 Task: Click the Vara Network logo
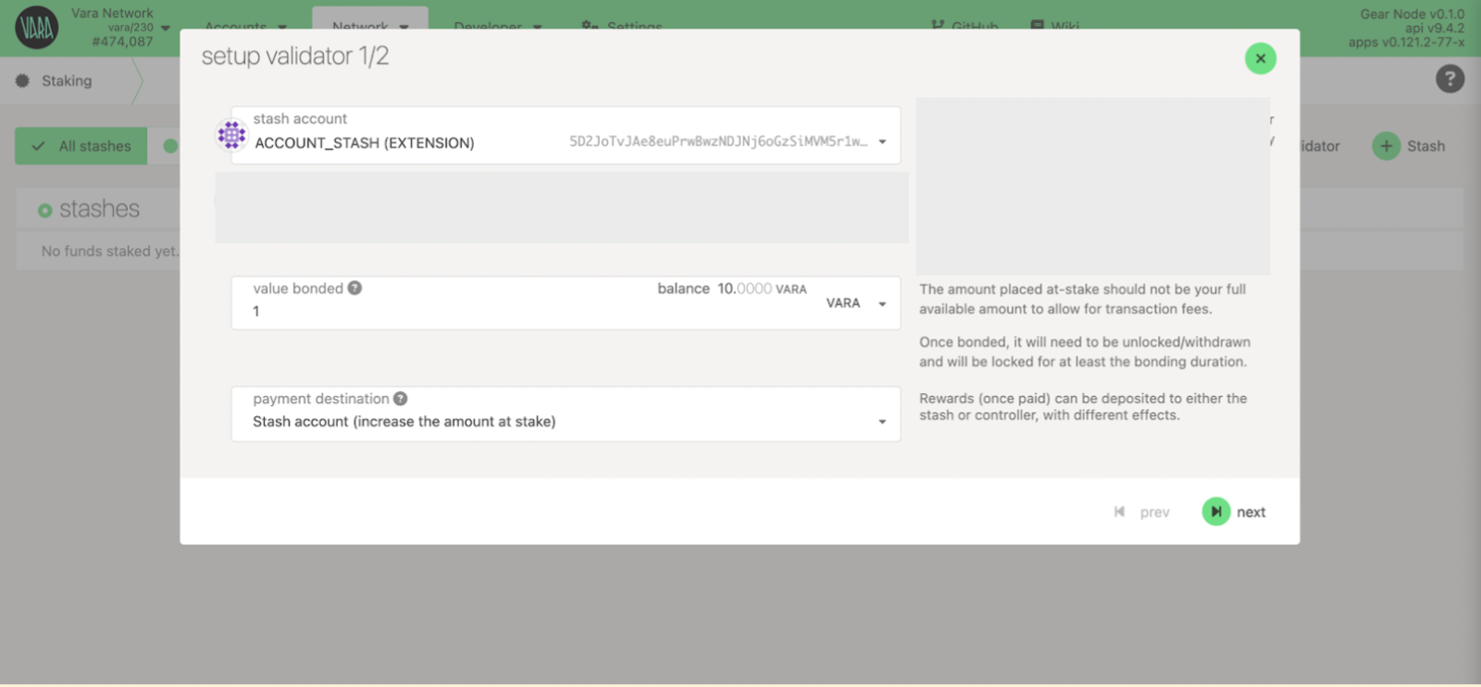(37, 28)
